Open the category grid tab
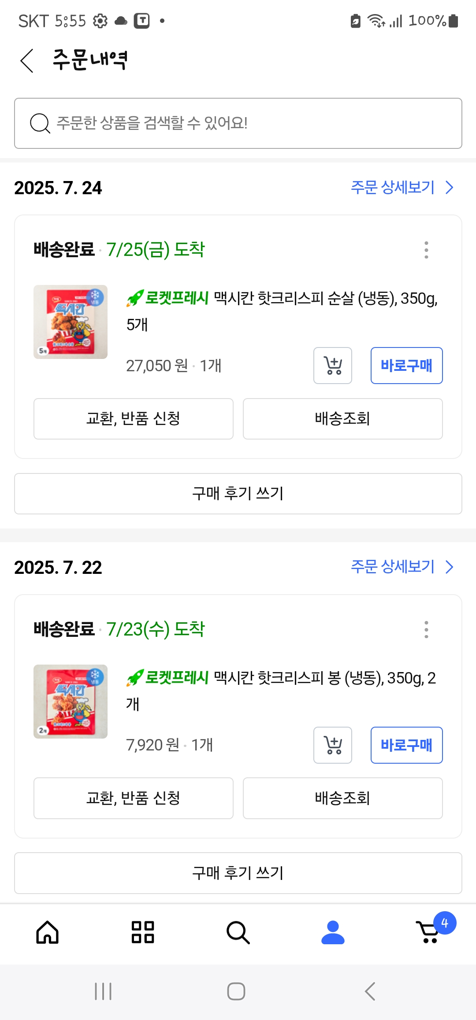The width and height of the screenshot is (476, 1020). (143, 932)
